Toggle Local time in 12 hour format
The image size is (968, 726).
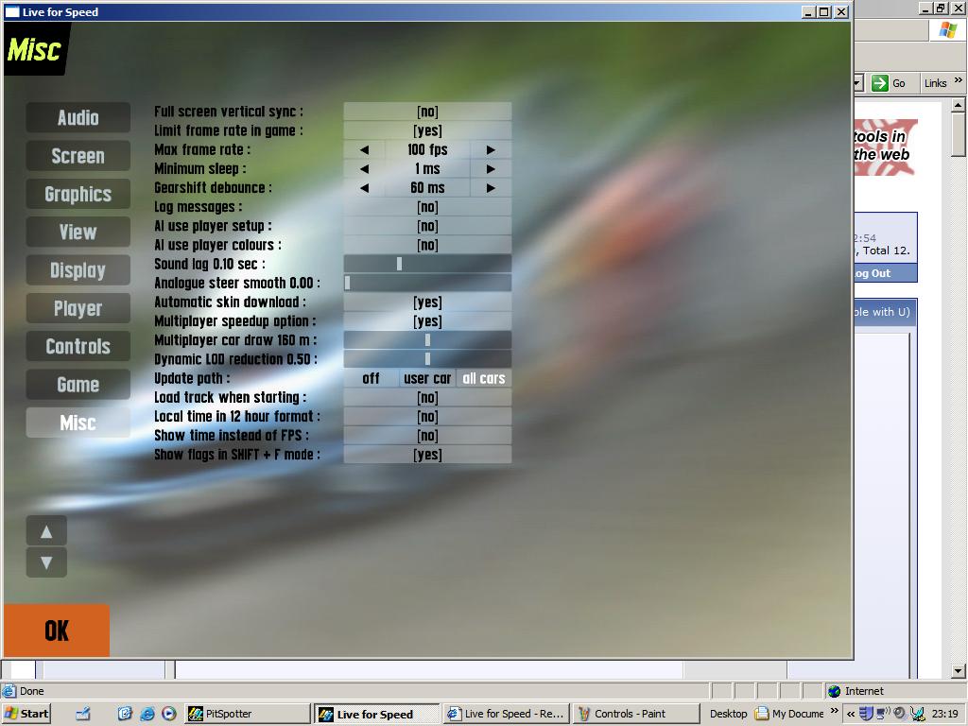pos(427,417)
